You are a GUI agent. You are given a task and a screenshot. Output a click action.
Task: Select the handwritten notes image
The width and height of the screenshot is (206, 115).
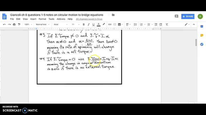79,57
